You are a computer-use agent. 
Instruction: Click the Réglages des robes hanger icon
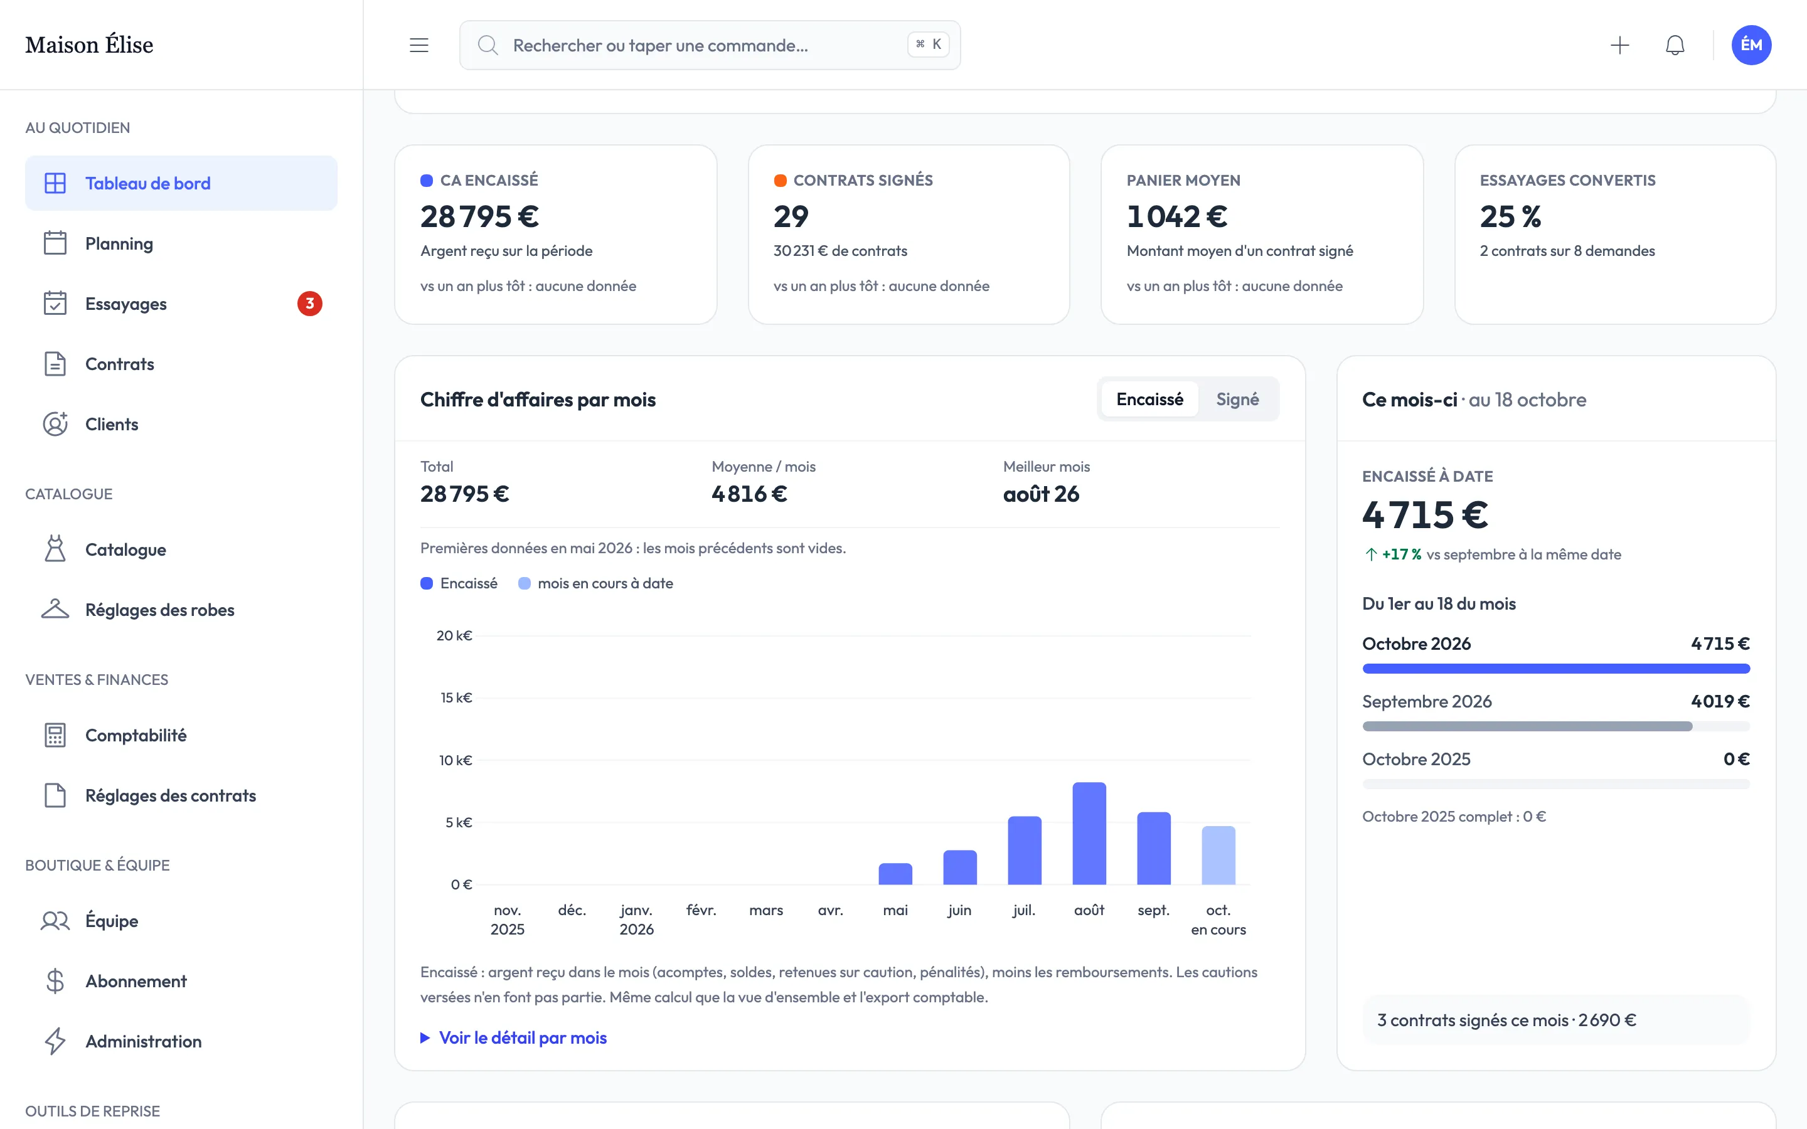55,609
